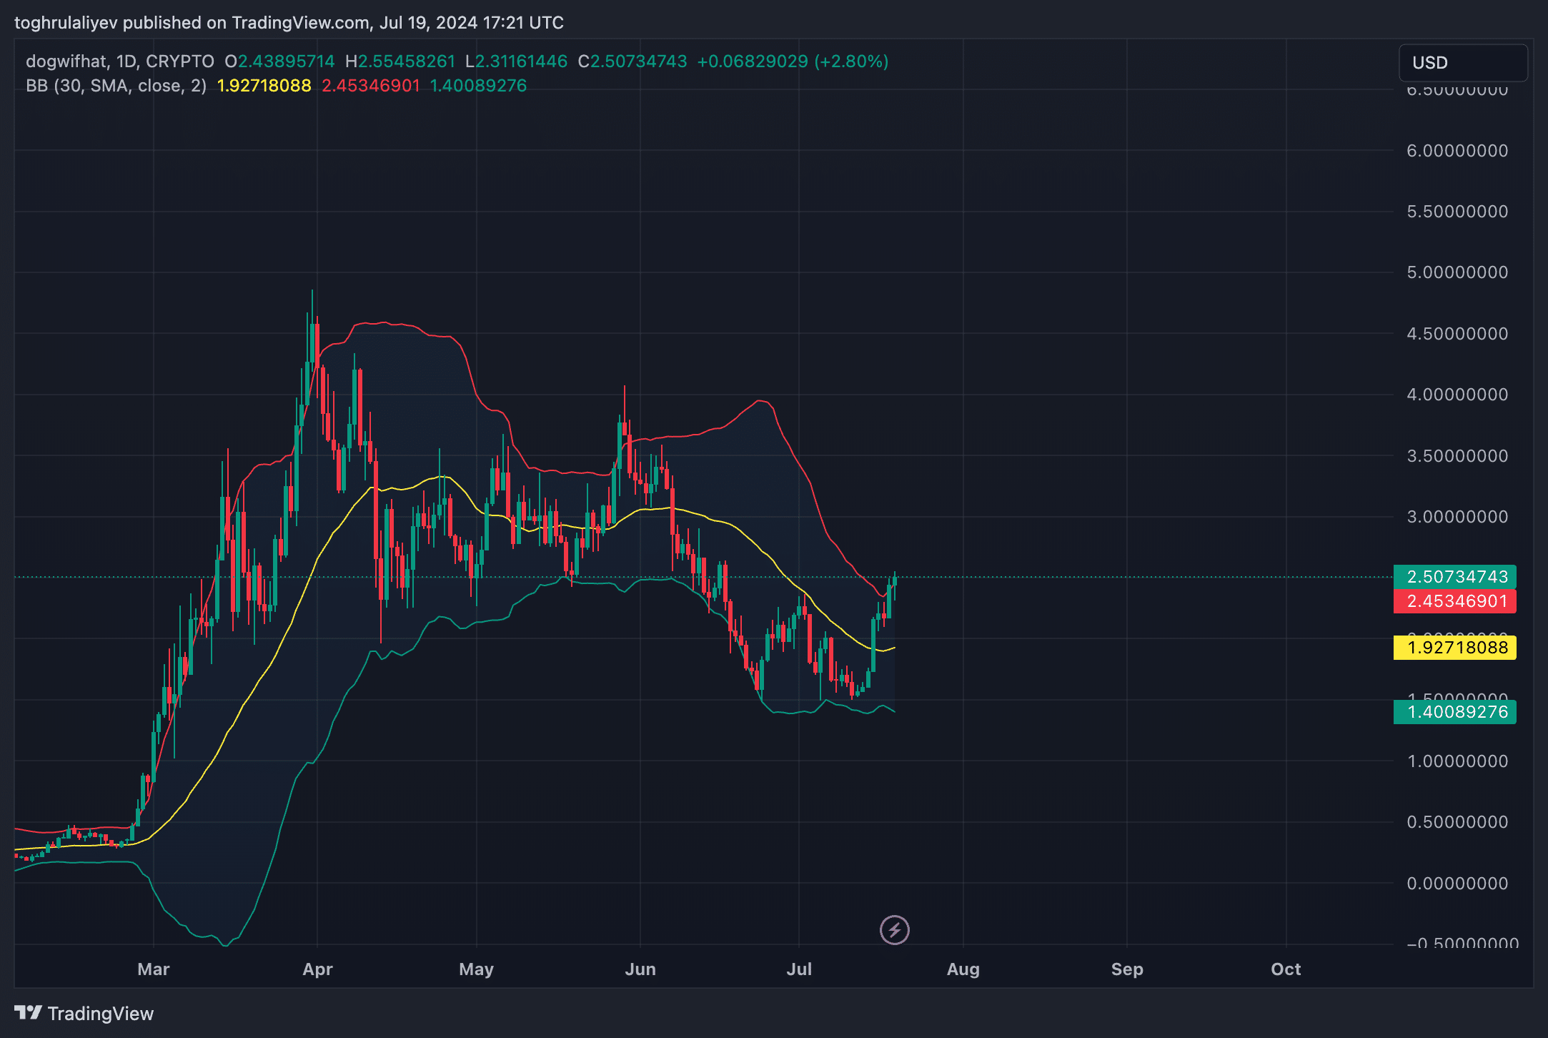Click the Jul label on time axis
Viewport: 1548px width, 1038px height.
[x=799, y=969]
